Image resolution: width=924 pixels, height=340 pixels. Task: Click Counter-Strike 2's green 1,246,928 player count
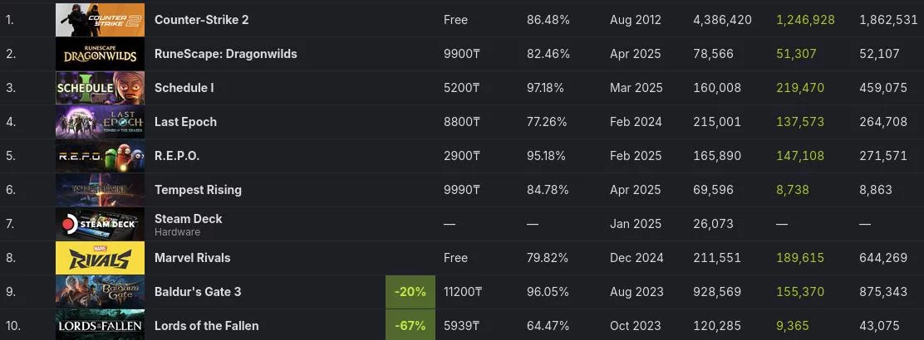[x=805, y=19]
